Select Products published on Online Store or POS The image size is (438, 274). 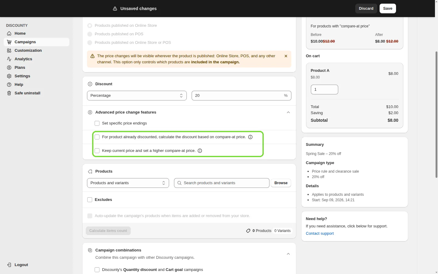click(x=90, y=43)
